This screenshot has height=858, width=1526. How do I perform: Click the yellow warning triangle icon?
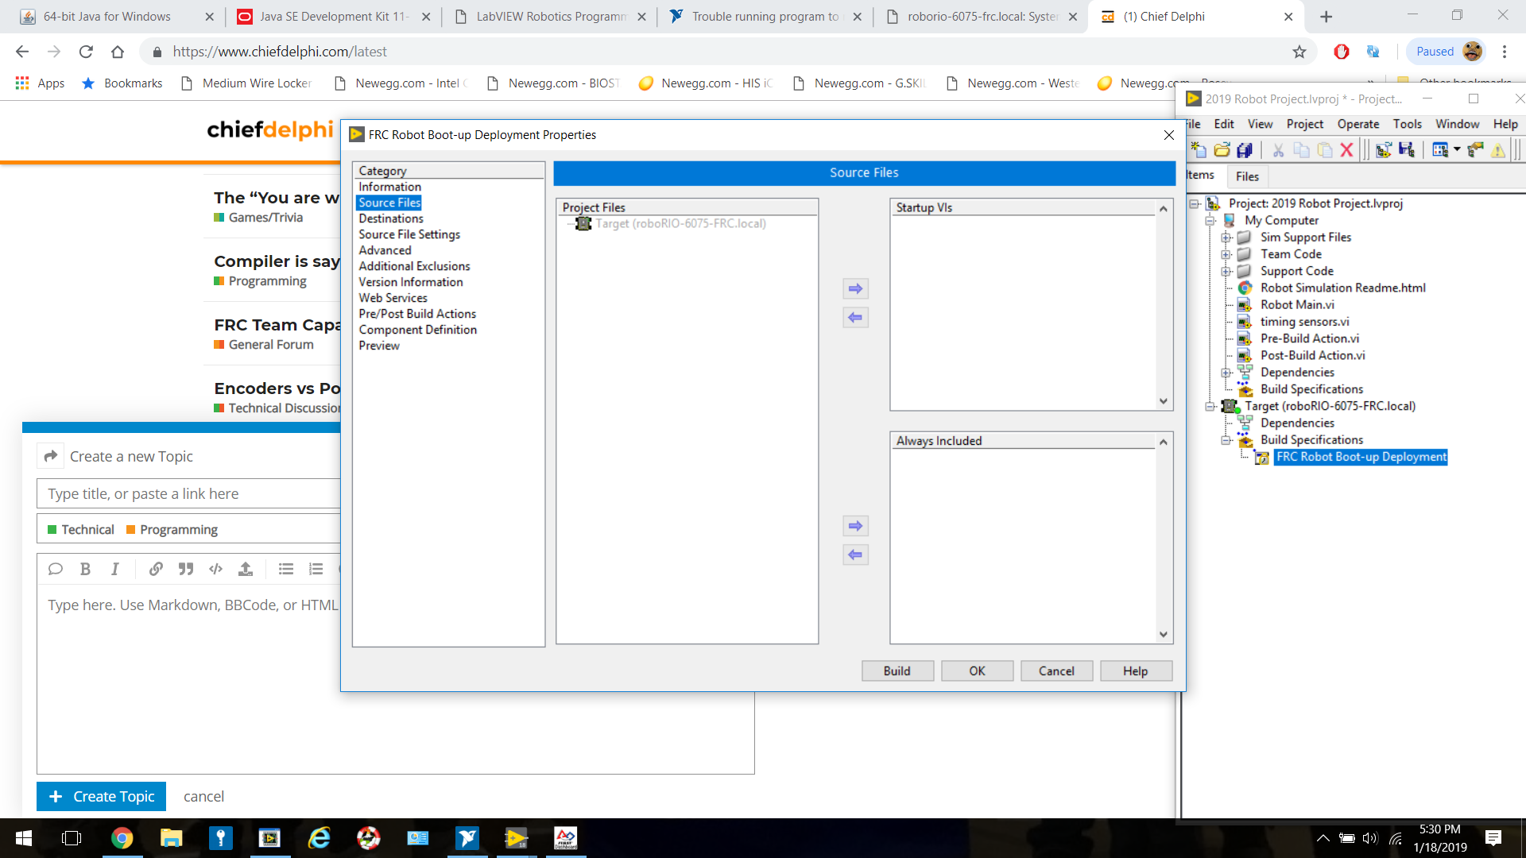click(x=1498, y=149)
